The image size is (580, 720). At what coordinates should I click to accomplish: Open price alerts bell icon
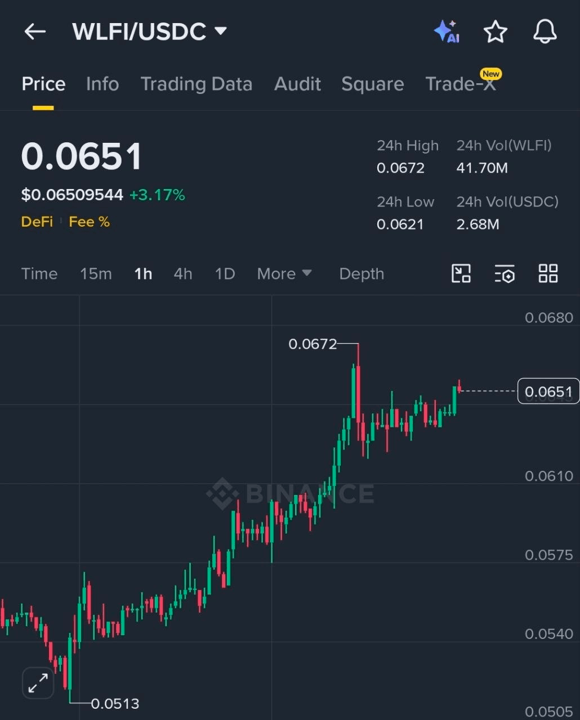point(545,31)
